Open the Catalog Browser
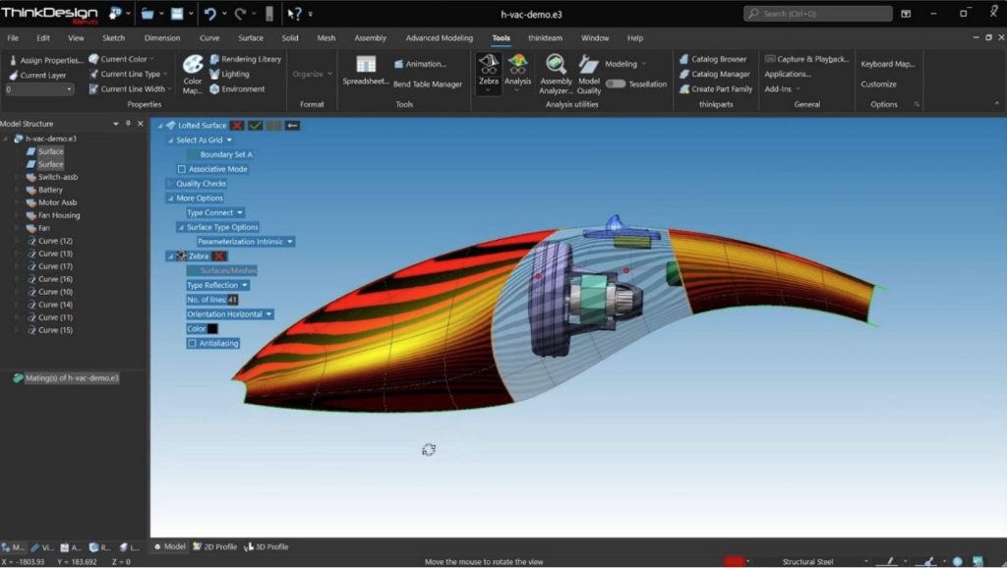The height and width of the screenshot is (568, 1007). click(x=713, y=59)
